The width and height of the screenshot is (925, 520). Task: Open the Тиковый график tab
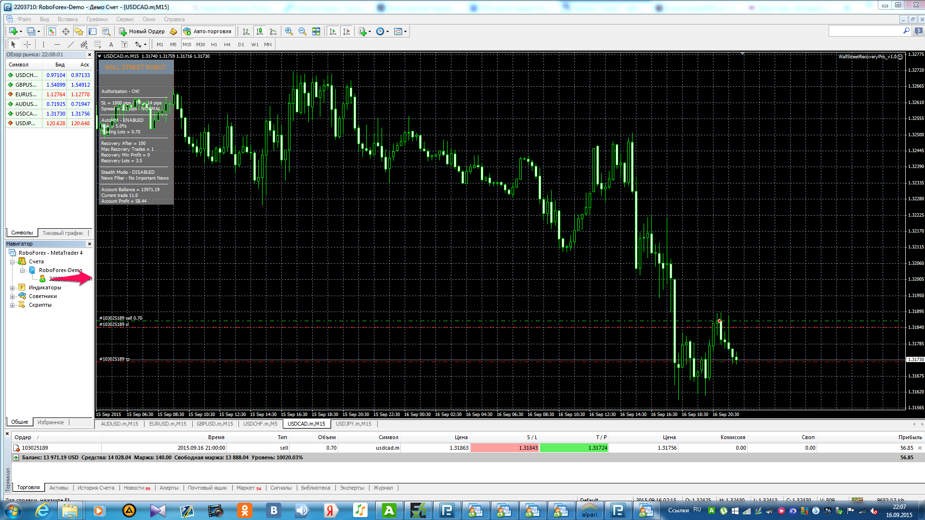63,233
